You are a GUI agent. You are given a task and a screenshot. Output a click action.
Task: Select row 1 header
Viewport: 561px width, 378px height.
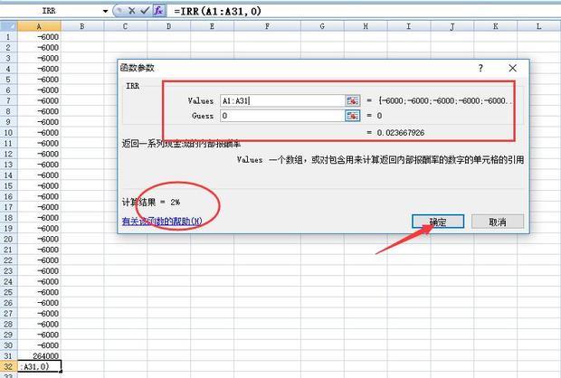(8, 37)
